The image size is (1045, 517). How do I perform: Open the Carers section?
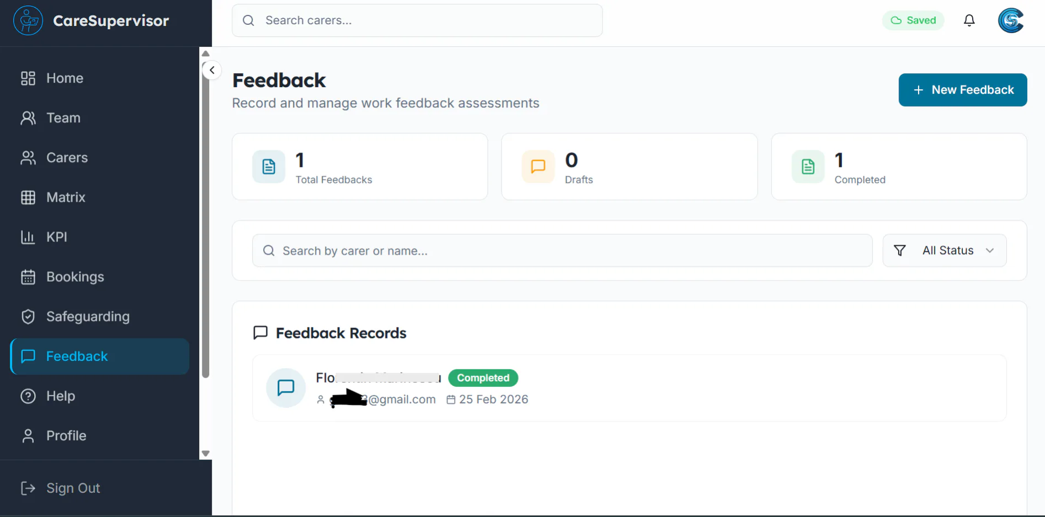click(100, 158)
